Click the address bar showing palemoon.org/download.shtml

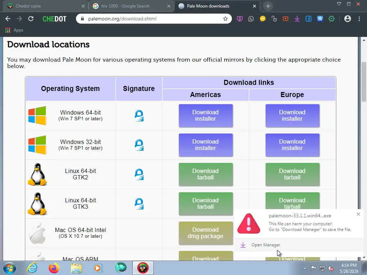click(x=154, y=19)
